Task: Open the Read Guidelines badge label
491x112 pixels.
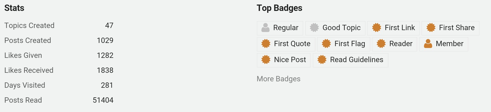Action: 356,60
